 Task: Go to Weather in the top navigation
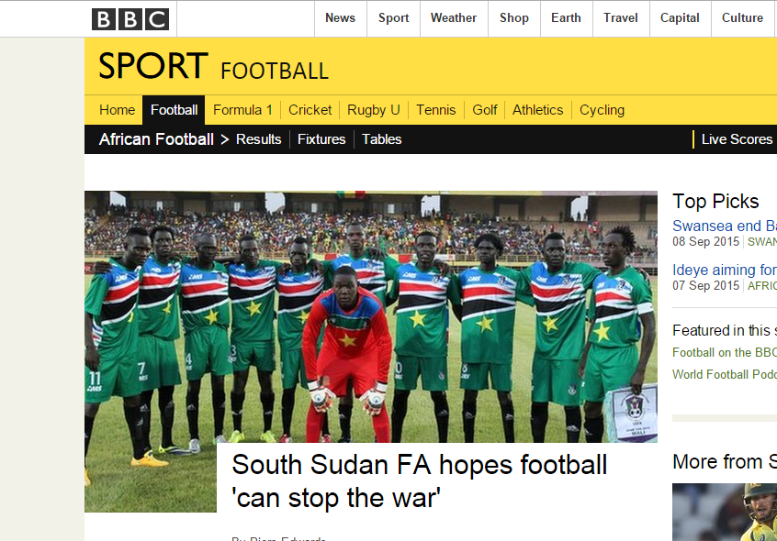point(454,18)
